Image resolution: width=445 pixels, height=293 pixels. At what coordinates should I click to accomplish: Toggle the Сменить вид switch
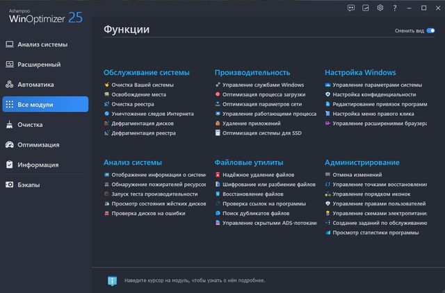431,31
